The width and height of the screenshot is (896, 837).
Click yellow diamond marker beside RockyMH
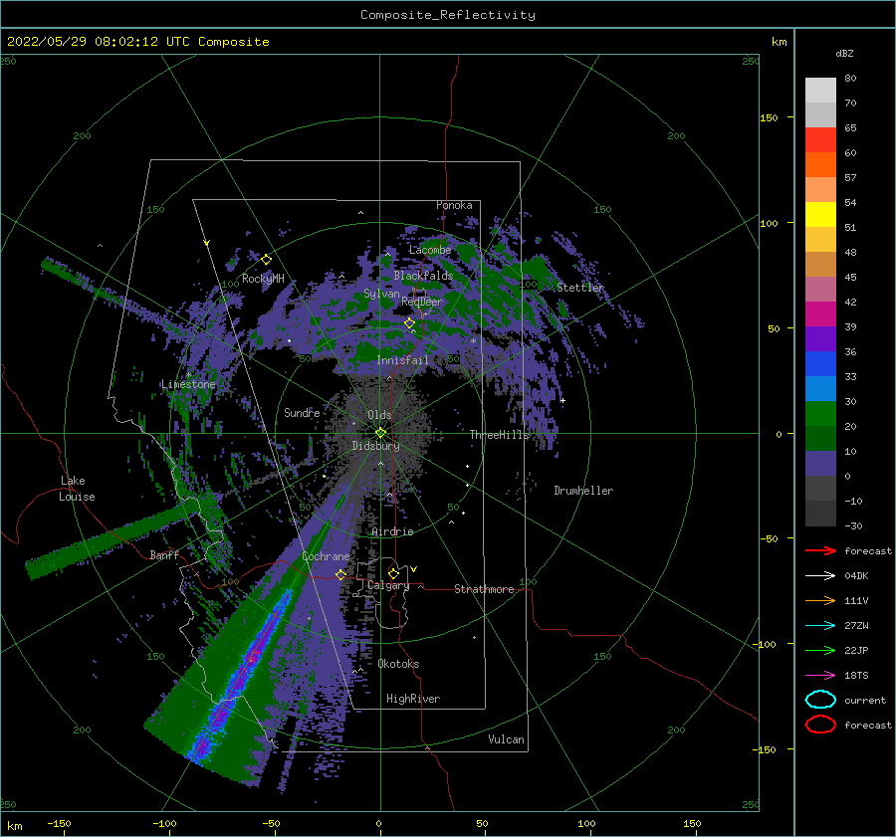[x=266, y=260]
